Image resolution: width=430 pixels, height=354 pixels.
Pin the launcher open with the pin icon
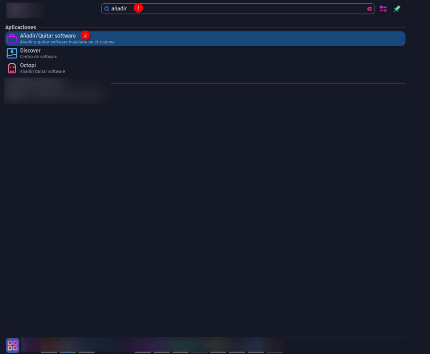click(397, 9)
